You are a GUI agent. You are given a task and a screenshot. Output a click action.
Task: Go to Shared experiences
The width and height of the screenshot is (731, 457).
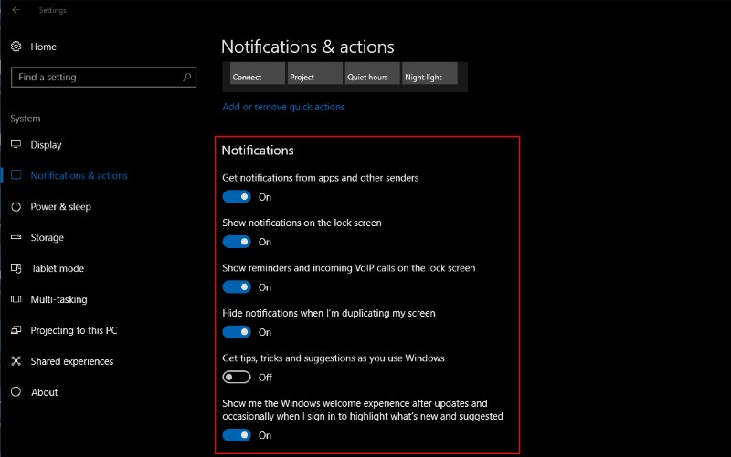(72, 361)
